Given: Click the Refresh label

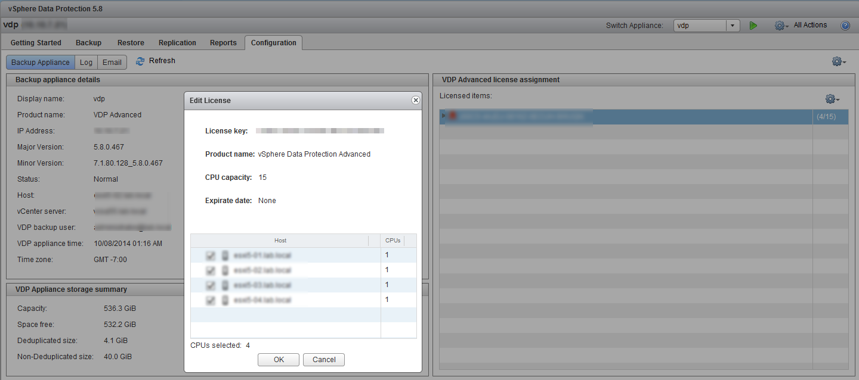Looking at the screenshot, I should (162, 61).
